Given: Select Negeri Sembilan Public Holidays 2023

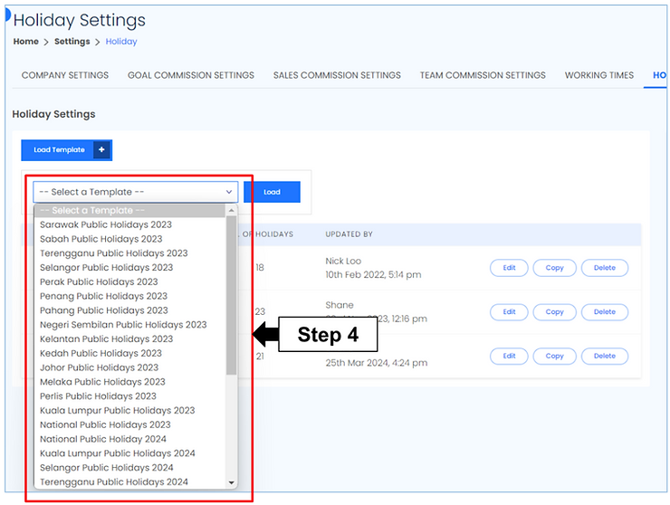Looking at the screenshot, I should point(123,325).
